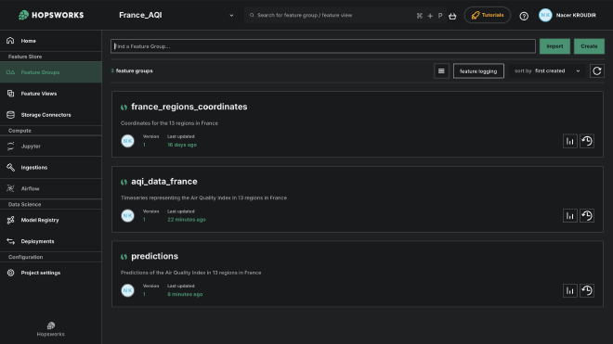The height and width of the screenshot is (344, 613).
Task: Click the aqi_data_france Timeseries description text
Action: pos(203,198)
